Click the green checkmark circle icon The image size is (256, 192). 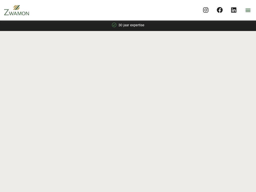[114, 25]
